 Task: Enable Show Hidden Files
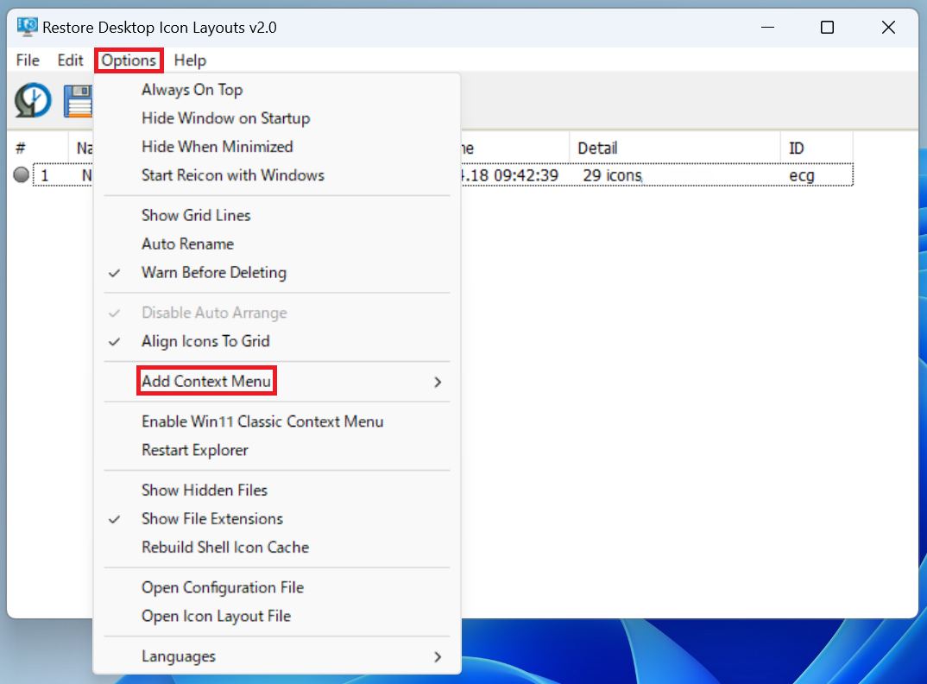click(277, 490)
